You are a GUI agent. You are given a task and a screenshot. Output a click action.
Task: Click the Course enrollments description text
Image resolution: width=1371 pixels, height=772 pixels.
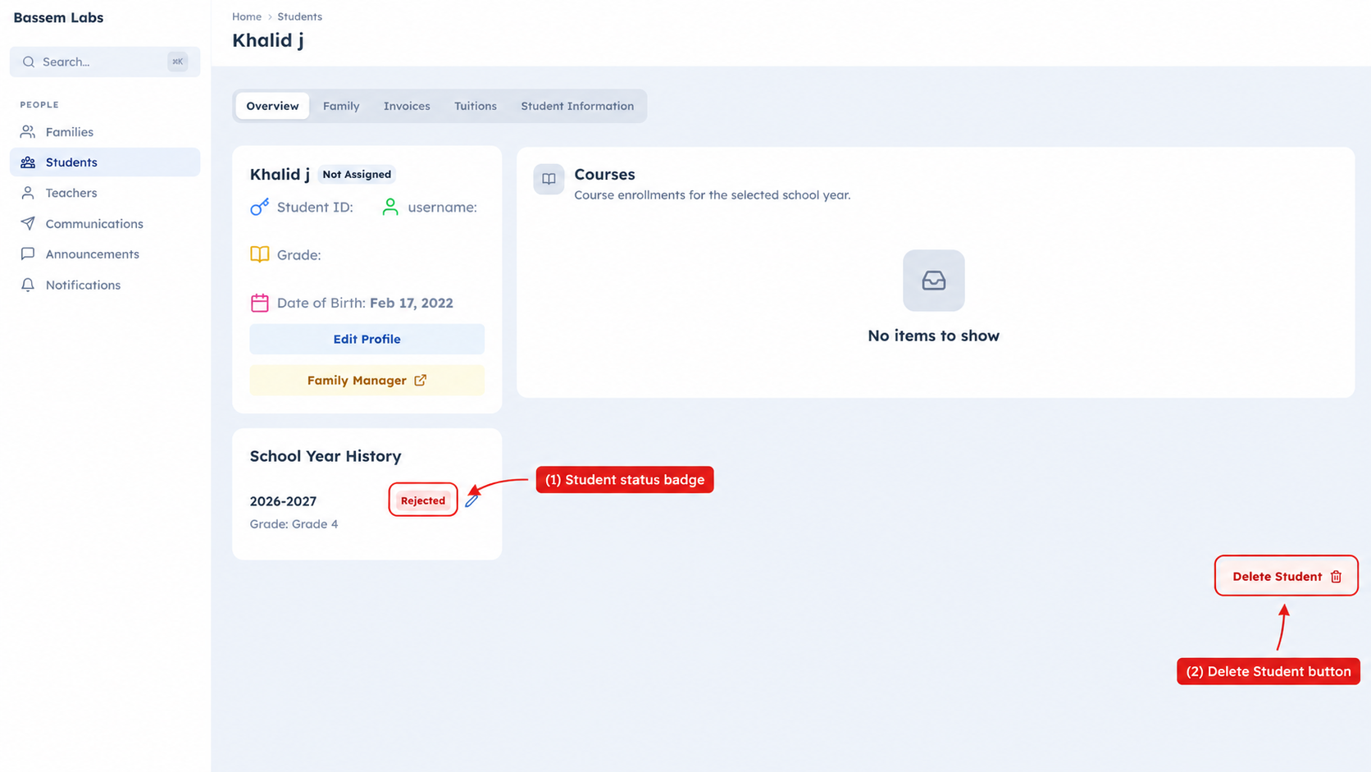coord(713,195)
